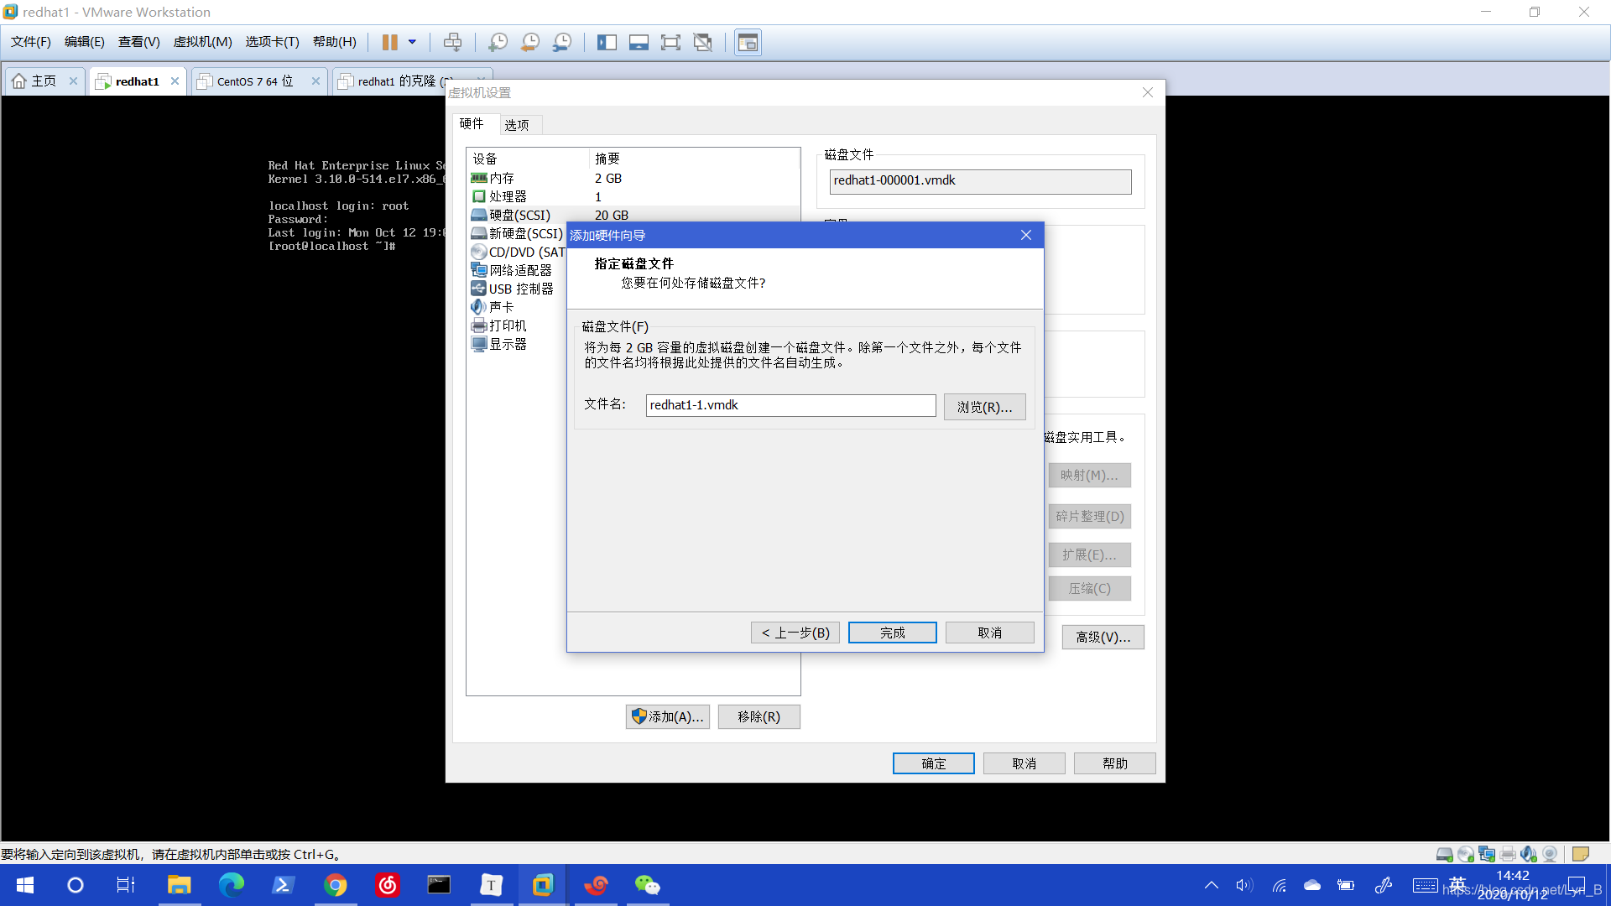Click the disk file field redhat1-000001.vmdk

click(x=980, y=181)
